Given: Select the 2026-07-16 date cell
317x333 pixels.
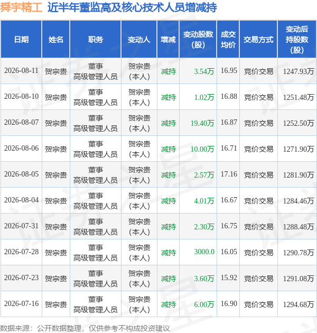Looking at the screenshot, I should (x=21, y=304).
